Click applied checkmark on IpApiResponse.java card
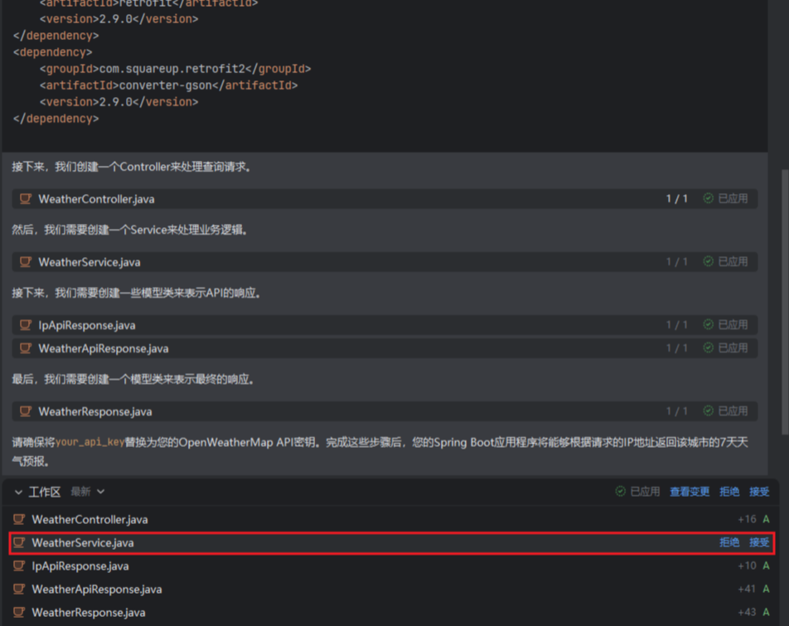 [x=708, y=324]
